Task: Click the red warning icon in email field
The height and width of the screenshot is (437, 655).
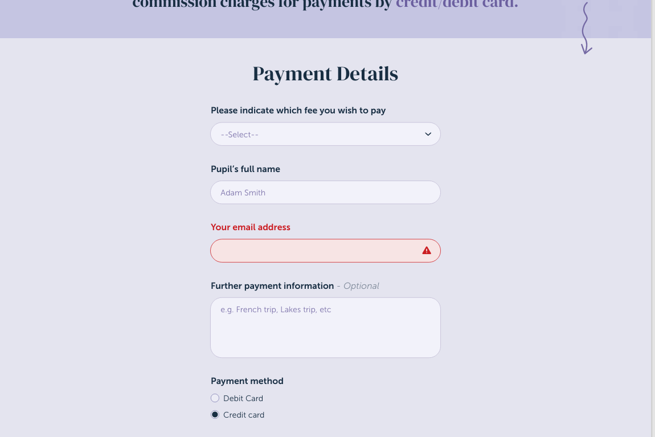Action: [x=427, y=251]
